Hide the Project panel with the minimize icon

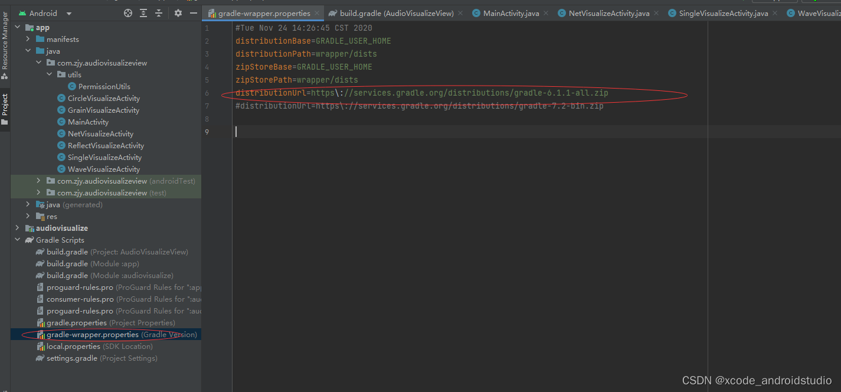point(192,12)
